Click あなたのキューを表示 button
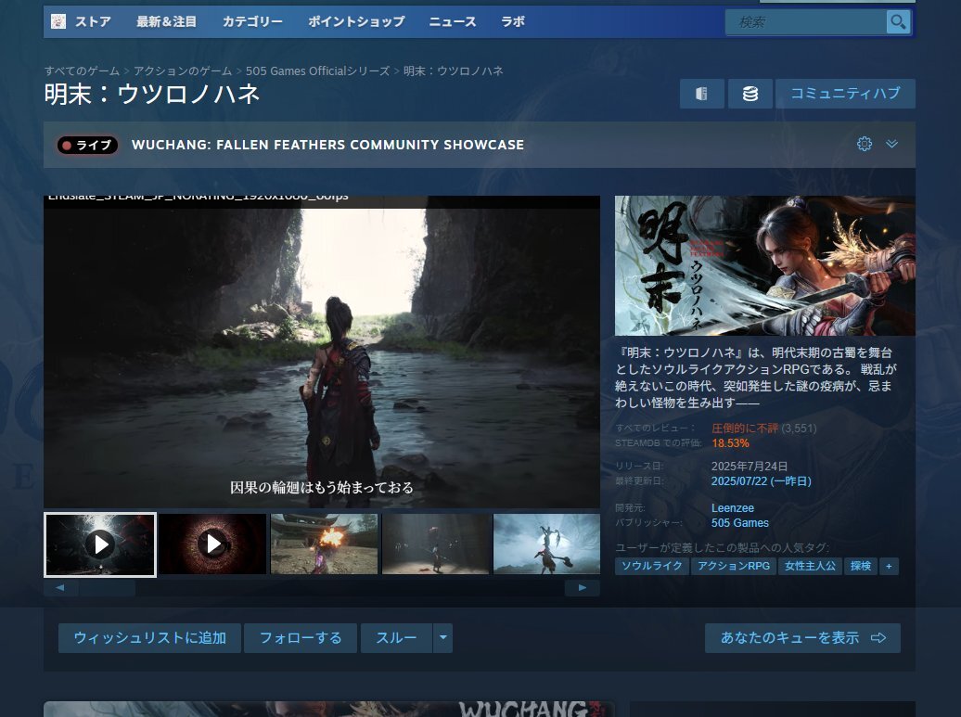 click(802, 638)
